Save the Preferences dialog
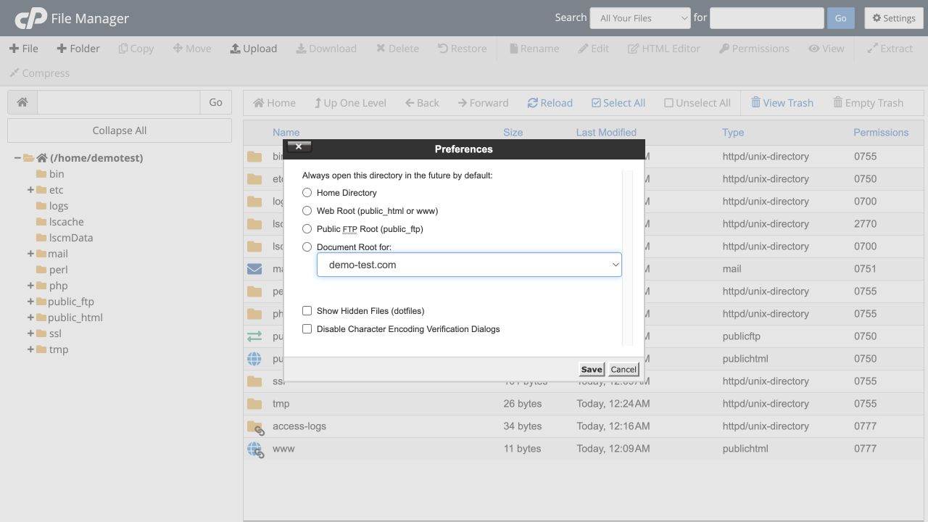This screenshot has height=522, width=928. coord(592,369)
